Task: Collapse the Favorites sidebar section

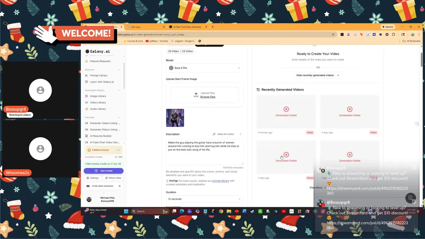Action: coord(119,117)
